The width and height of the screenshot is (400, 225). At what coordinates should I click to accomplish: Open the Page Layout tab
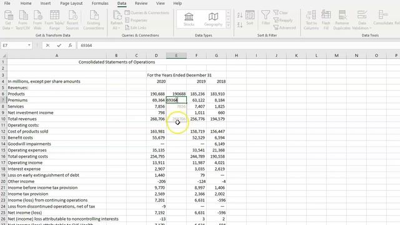(71, 3)
